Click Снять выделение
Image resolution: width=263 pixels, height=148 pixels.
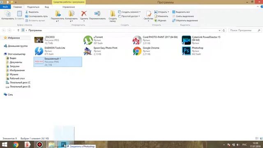point(183,16)
